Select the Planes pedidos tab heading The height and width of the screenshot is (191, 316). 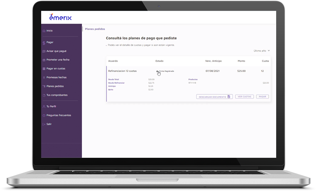tap(95, 29)
